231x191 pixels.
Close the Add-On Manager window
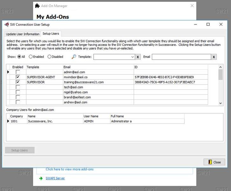point(192,6)
